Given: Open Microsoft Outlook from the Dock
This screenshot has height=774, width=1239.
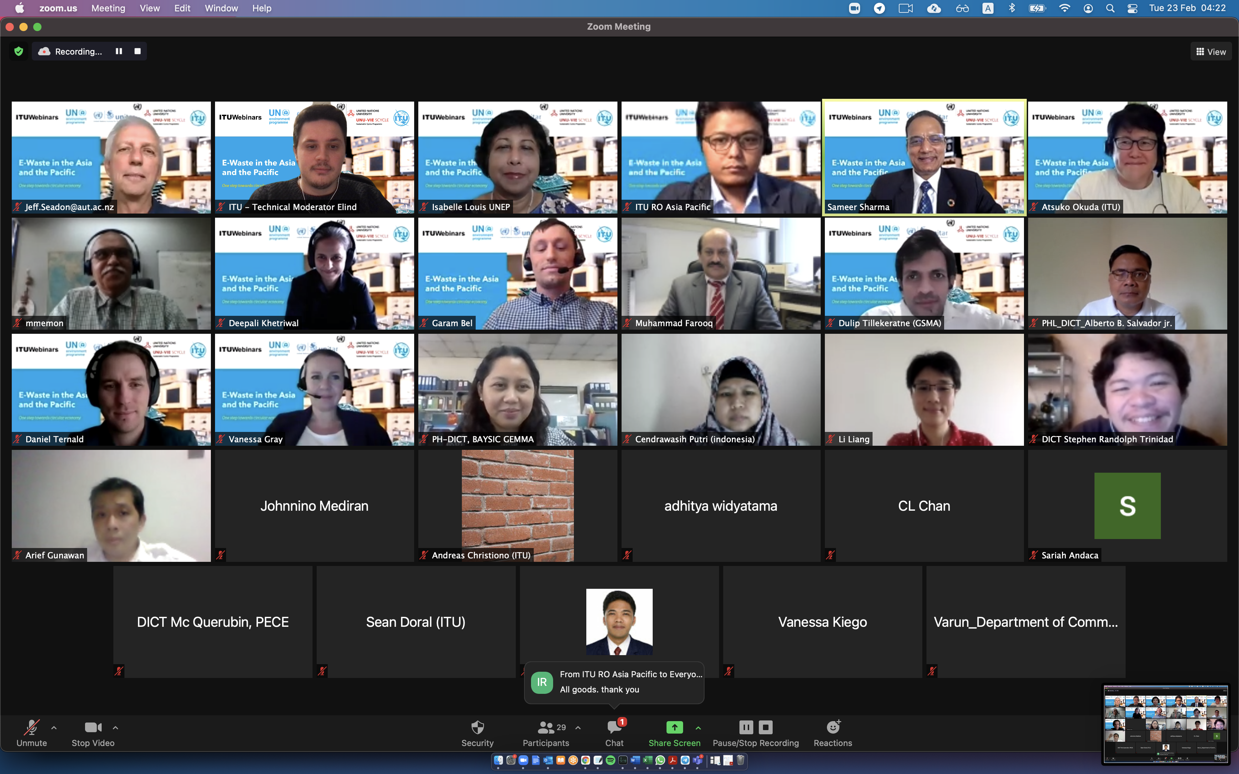Looking at the screenshot, I should pos(548,760).
